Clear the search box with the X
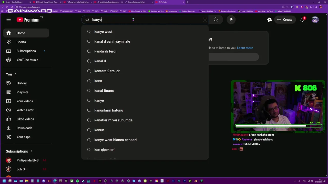This screenshot has width=328, height=184. pyautogui.click(x=205, y=19)
